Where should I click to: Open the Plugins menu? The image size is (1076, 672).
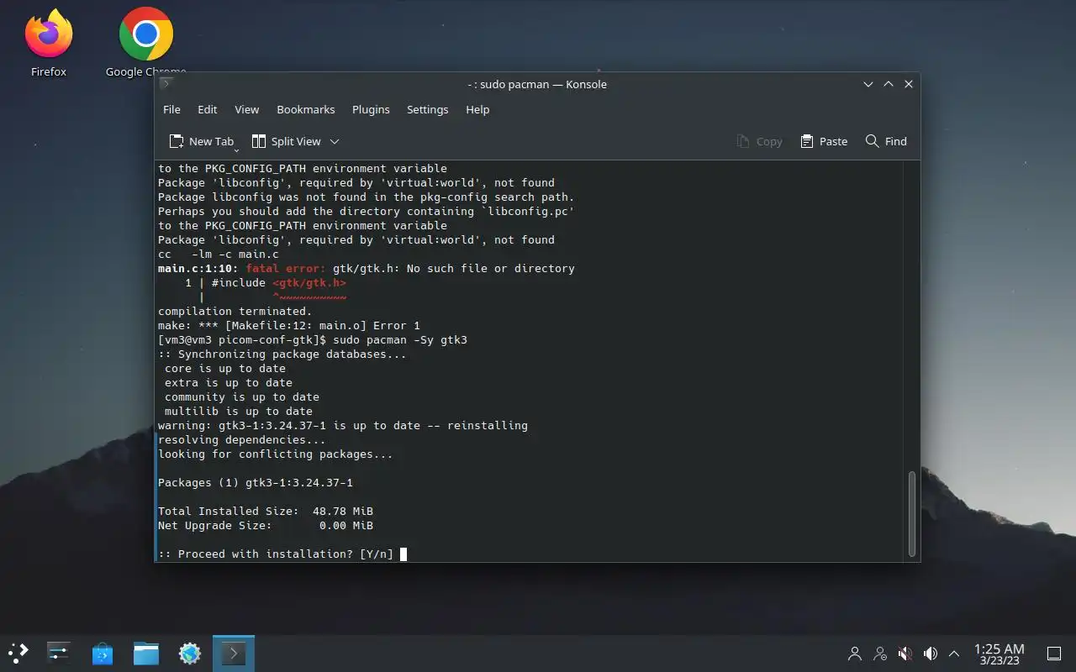point(371,109)
